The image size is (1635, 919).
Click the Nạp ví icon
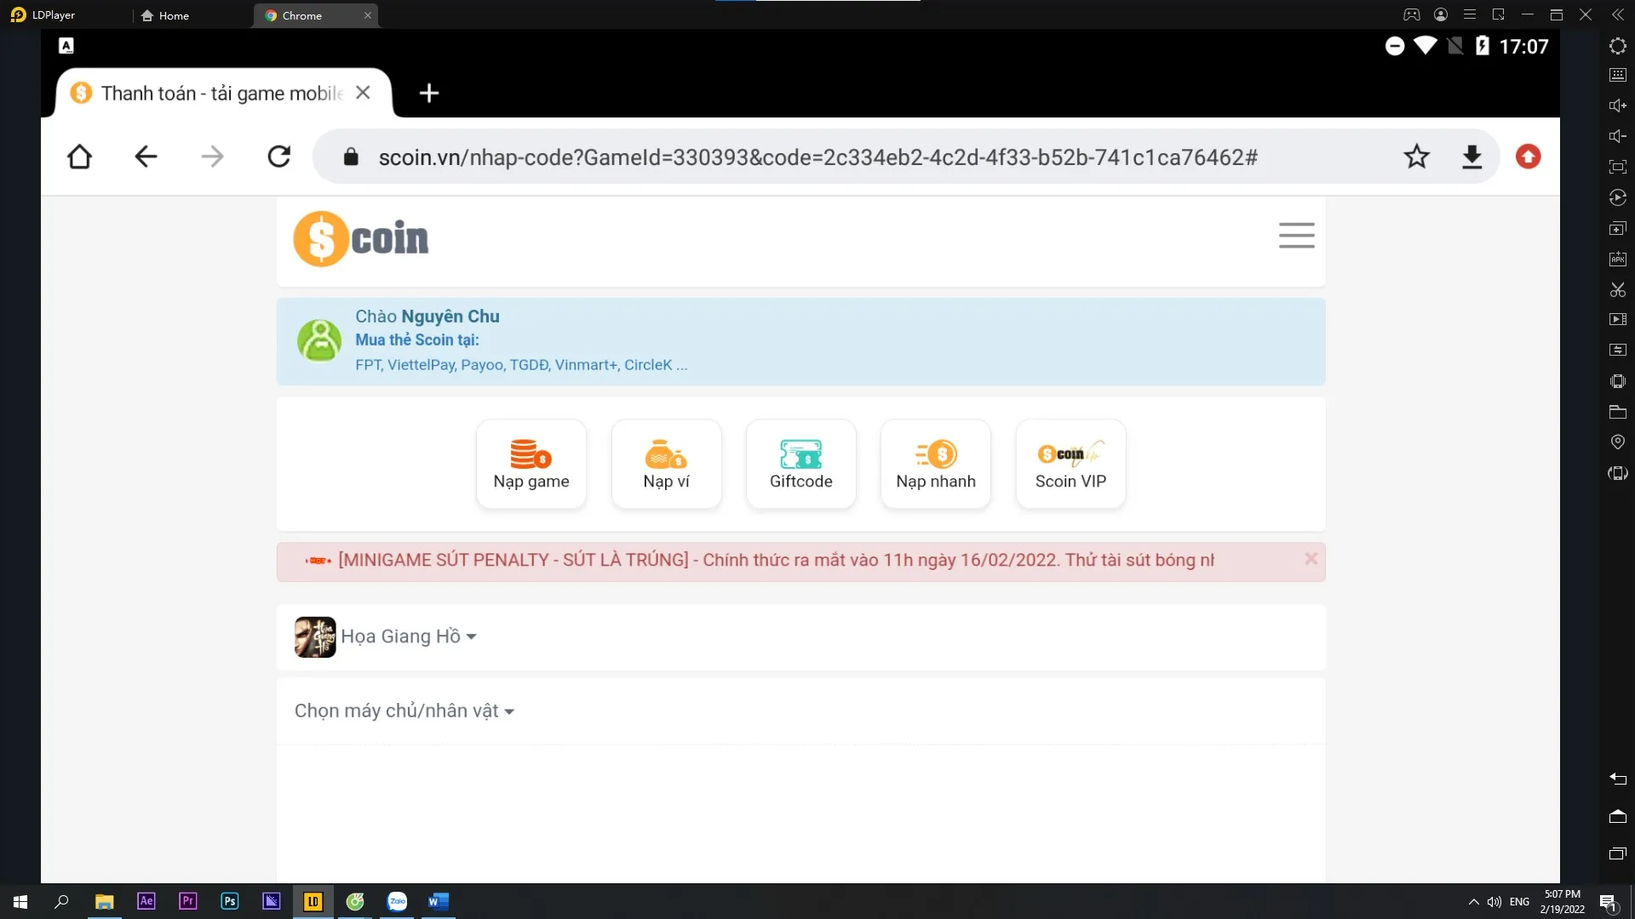(666, 462)
